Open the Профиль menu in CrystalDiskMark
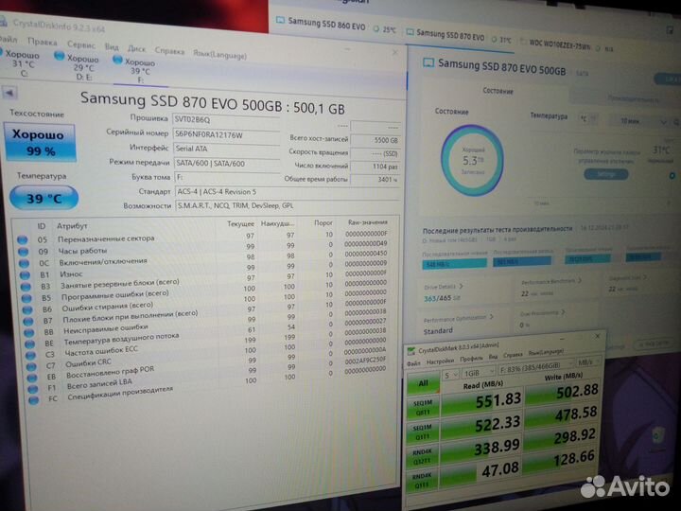This screenshot has height=511, width=681. pyautogui.click(x=471, y=359)
